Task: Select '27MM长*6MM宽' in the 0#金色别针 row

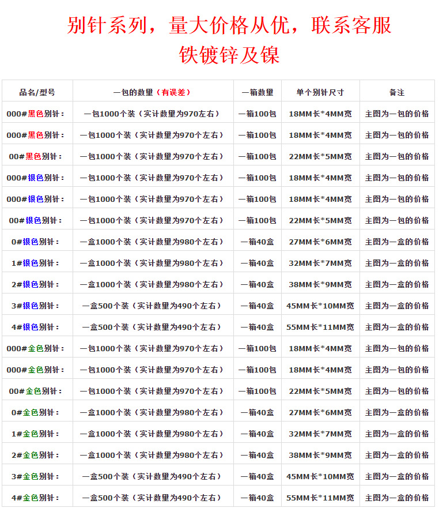Action: tap(320, 413)
